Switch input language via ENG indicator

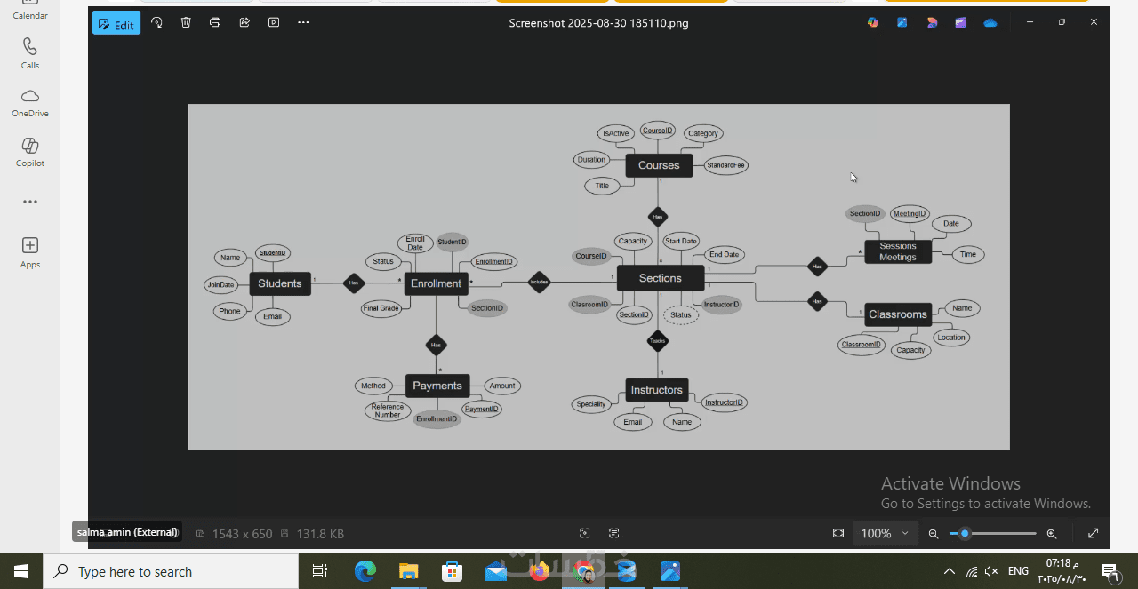[1019, 571]
